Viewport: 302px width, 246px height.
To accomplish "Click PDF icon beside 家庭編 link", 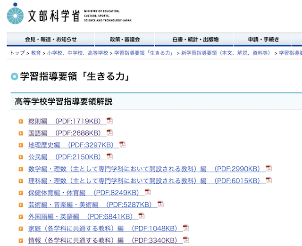I will [x=186, y=228].
